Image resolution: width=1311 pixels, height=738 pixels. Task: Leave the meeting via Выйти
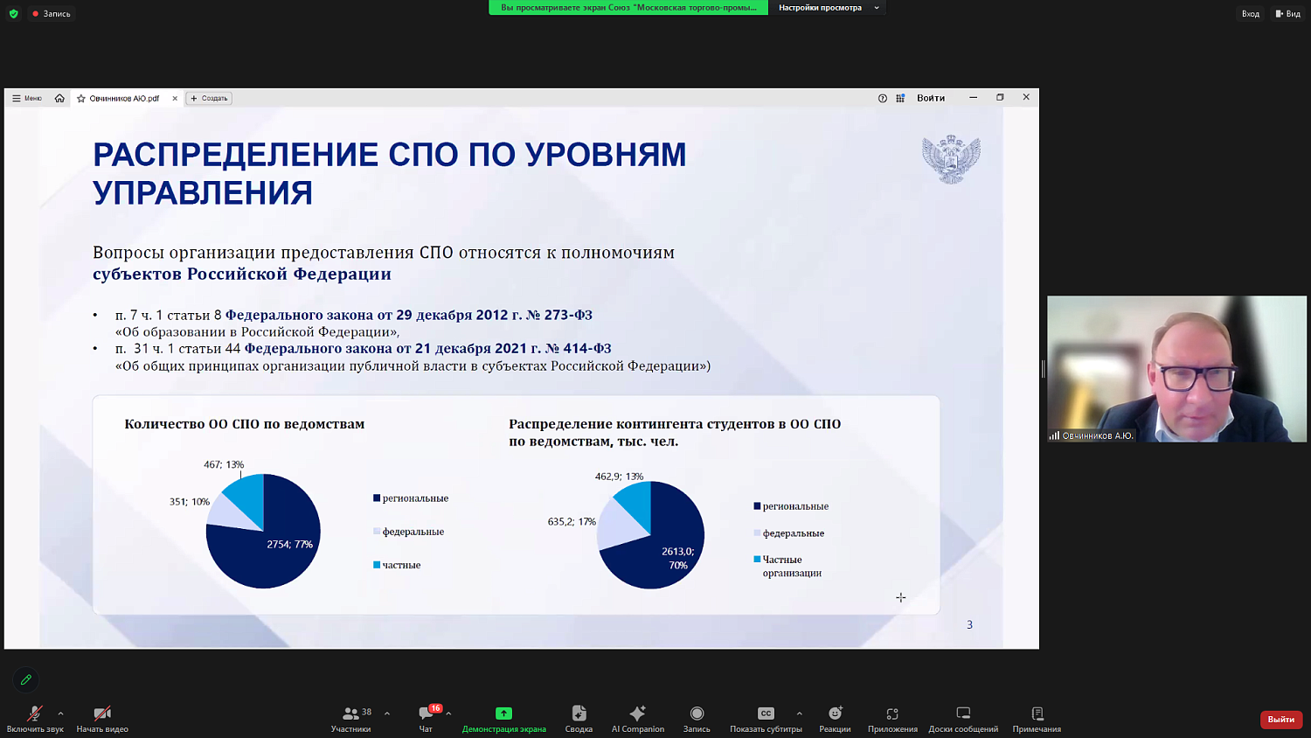coord(1280,719)
